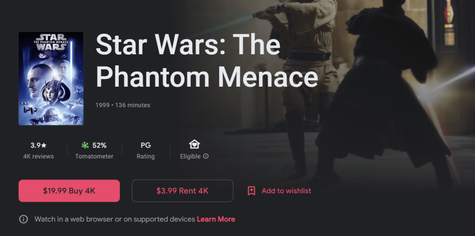Select the Add to wishlist text

coord(286,191)
